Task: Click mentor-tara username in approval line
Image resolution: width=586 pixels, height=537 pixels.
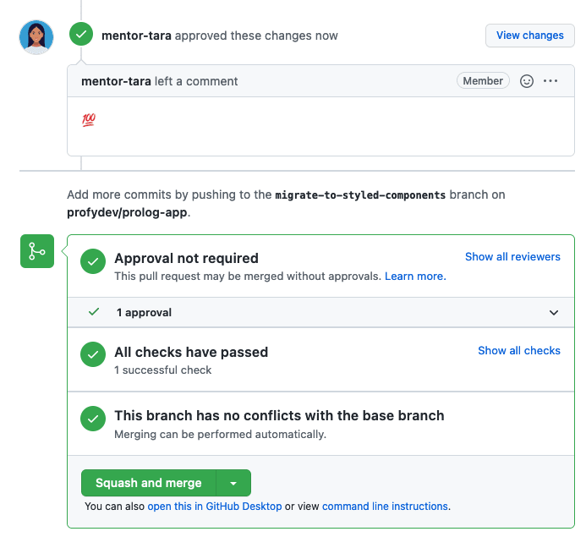Action: [x=136, y=36]
